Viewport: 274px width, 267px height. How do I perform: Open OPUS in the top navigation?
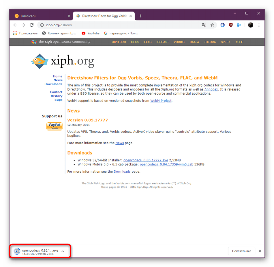[x=135, y=42]
